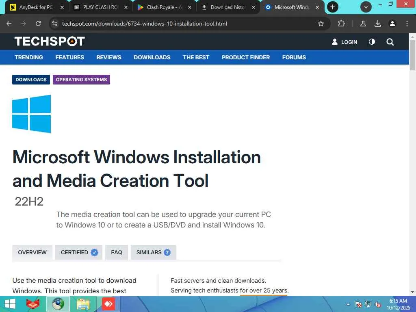Select the FAQ tab
Image resolution: width=416 pixels, height=312 pixels.
point(117,252)
